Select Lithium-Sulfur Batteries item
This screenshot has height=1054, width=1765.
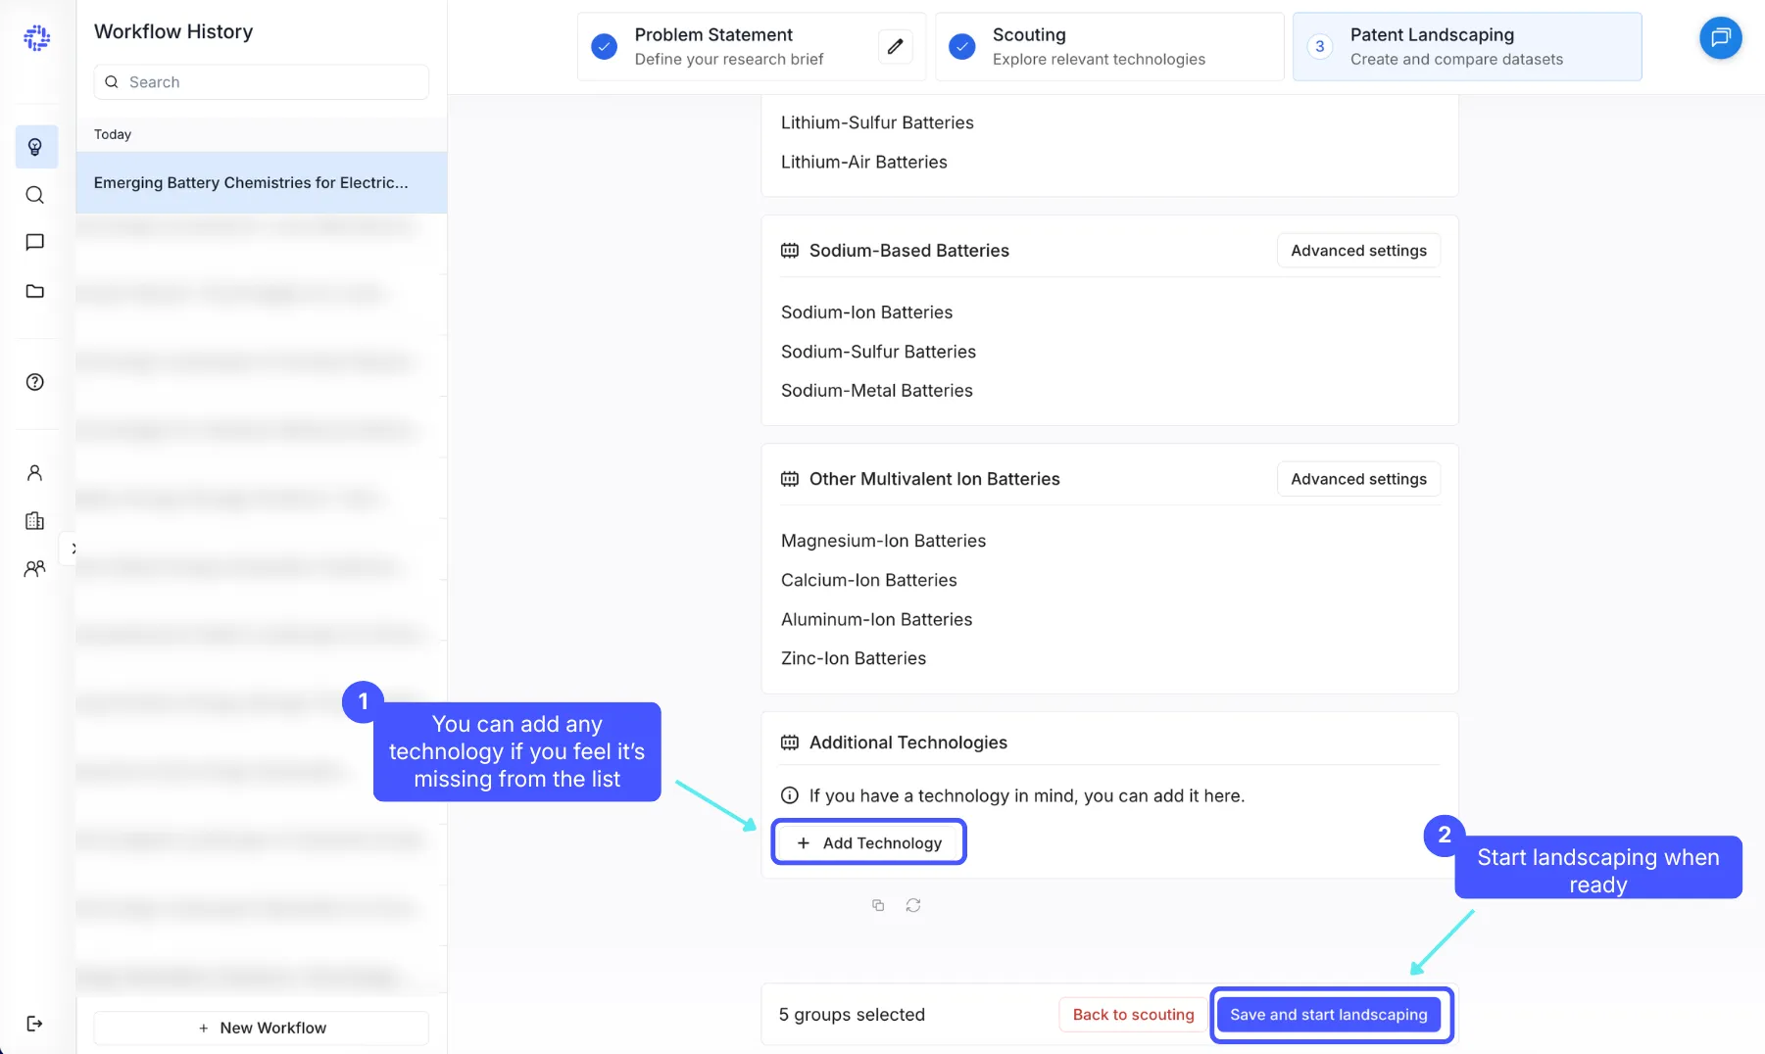click(877, 122)
